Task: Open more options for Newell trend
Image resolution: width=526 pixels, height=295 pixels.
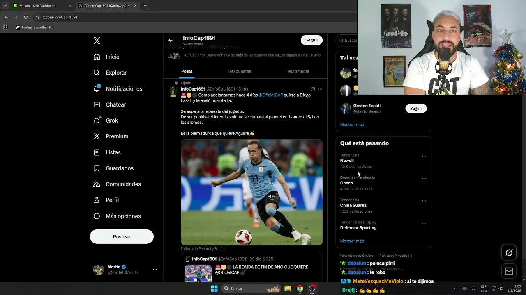Action: click(x=424, y=156)
